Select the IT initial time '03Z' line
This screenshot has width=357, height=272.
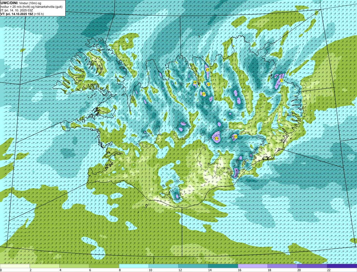(17, 10)
